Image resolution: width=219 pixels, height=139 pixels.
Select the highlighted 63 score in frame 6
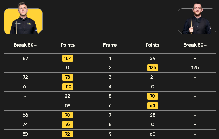pos(153,106)
